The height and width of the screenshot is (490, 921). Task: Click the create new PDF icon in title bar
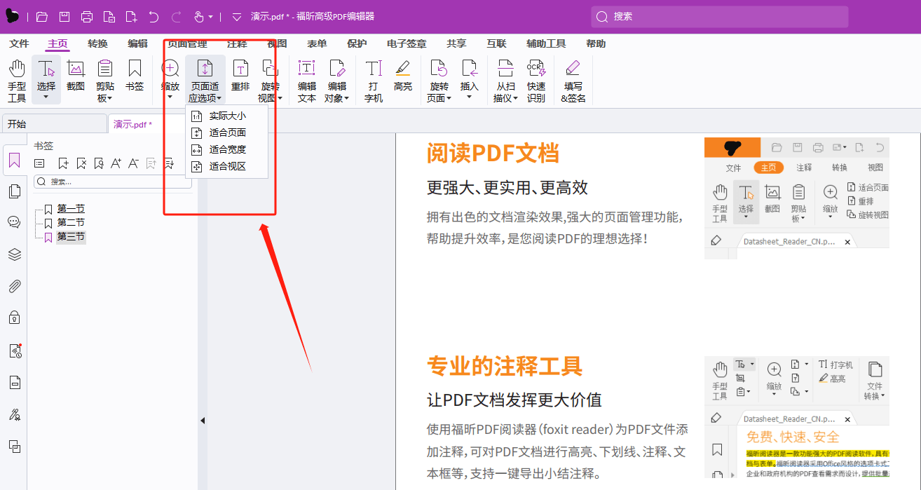(131, 16)
